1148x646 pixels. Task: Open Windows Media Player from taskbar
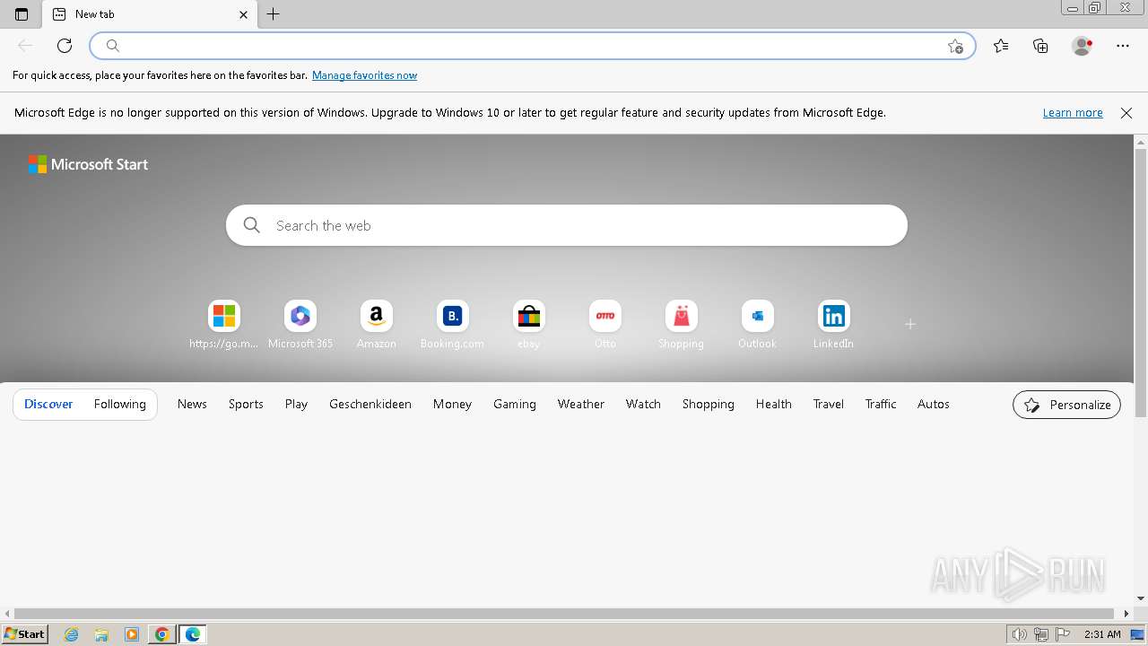coord(132,634)
